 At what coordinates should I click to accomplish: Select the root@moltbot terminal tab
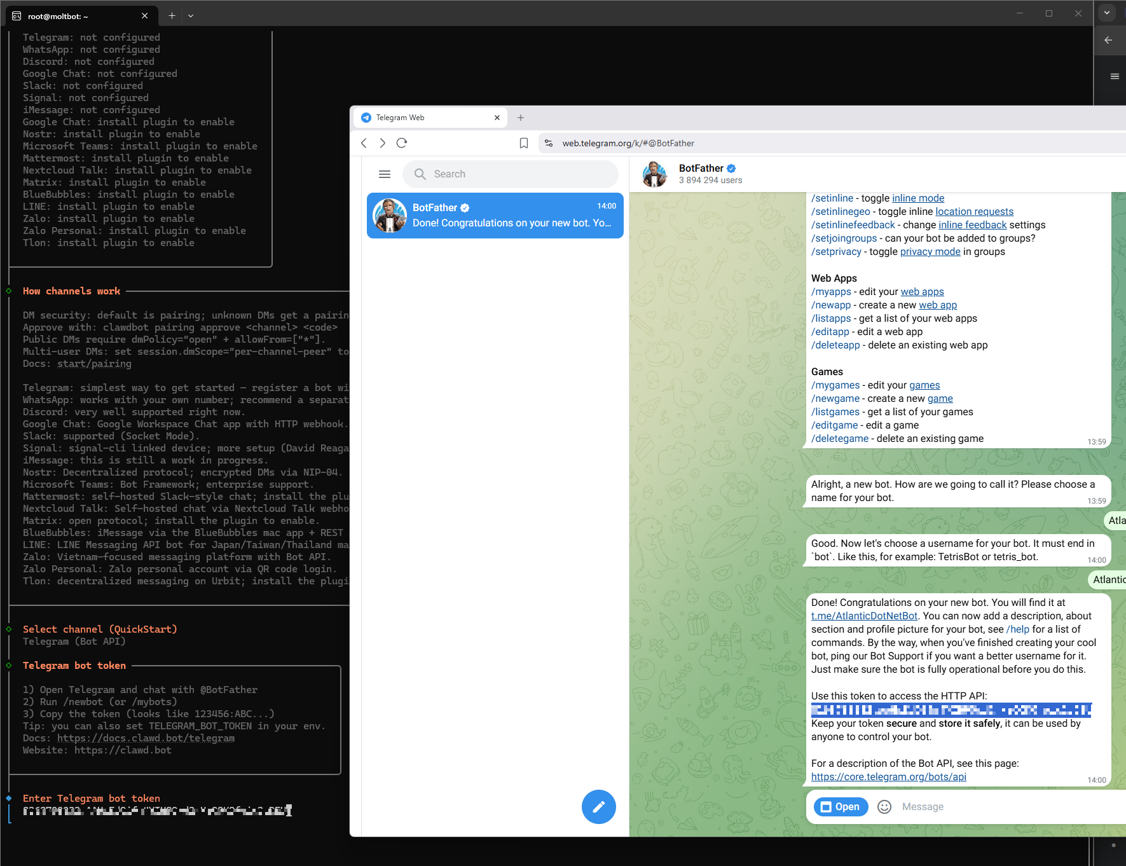[x=76, y=16]
